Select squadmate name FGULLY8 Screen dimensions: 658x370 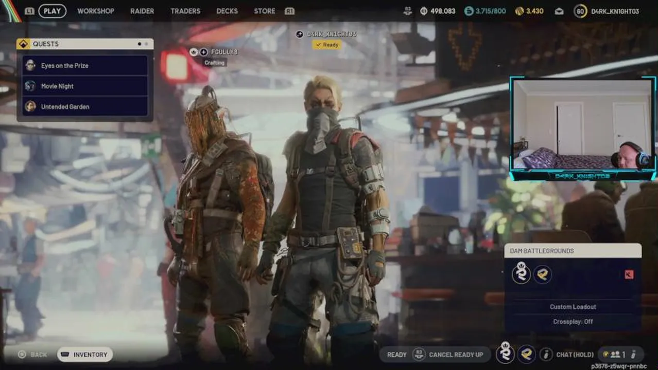coord(224,52)
